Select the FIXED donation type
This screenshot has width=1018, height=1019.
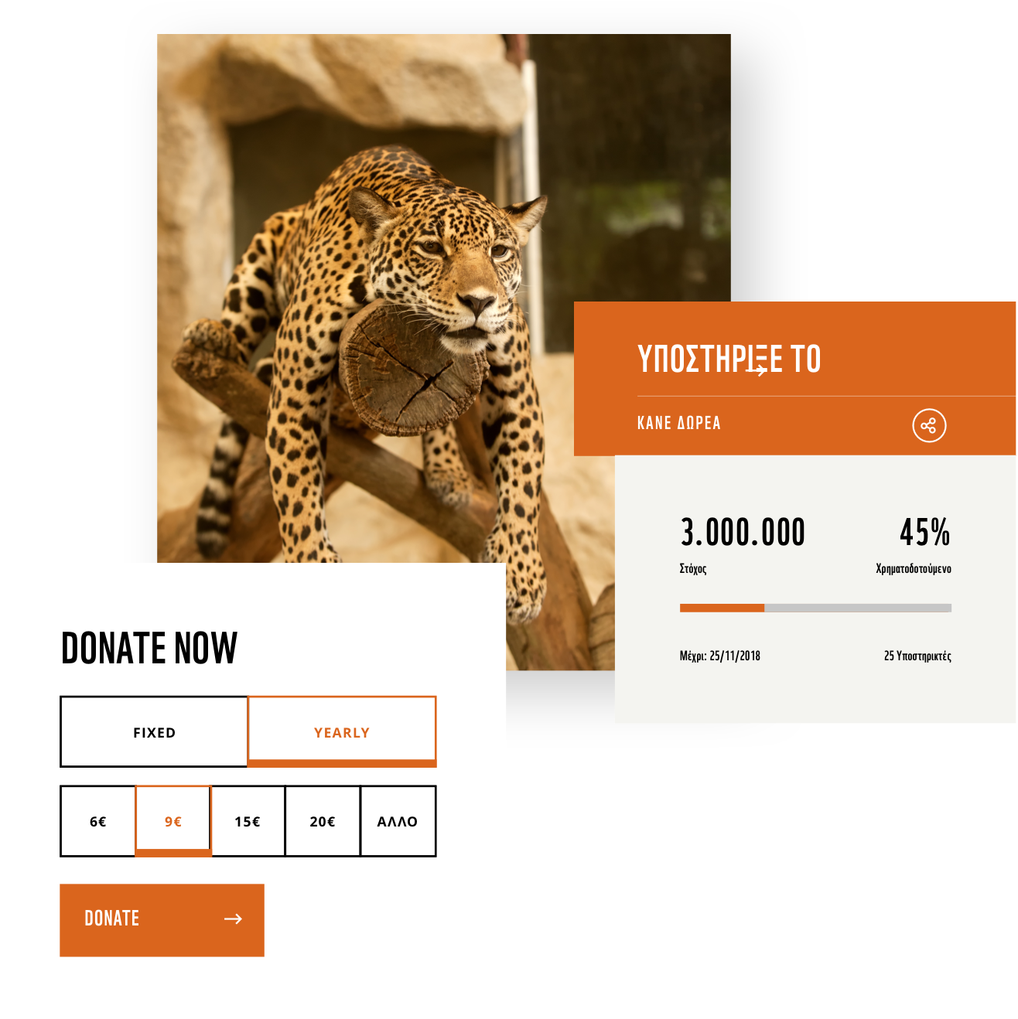[x=154, y=731]
